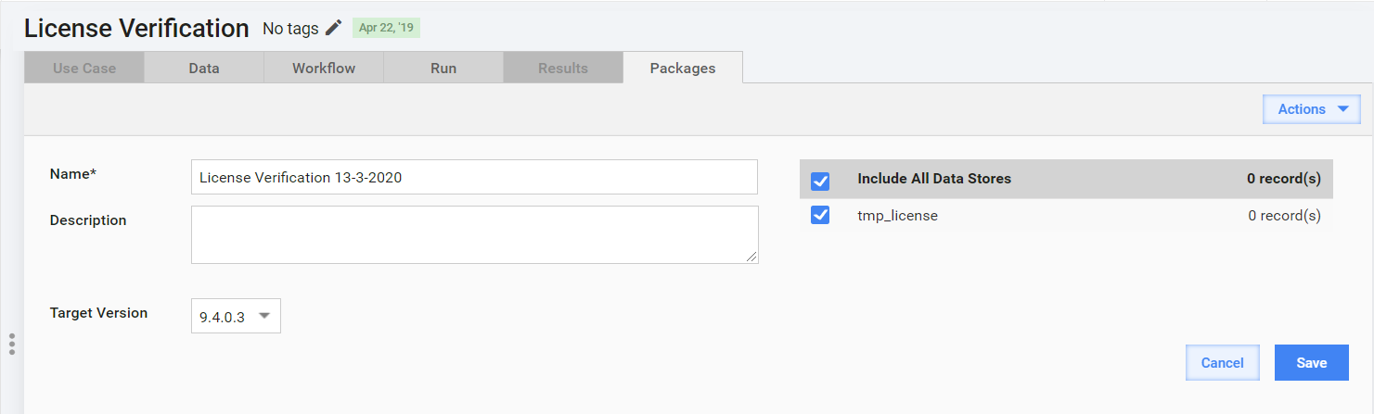Select the Packages tab
The width and height of the screenshot is (1374, 414).
tap(683, 68)
